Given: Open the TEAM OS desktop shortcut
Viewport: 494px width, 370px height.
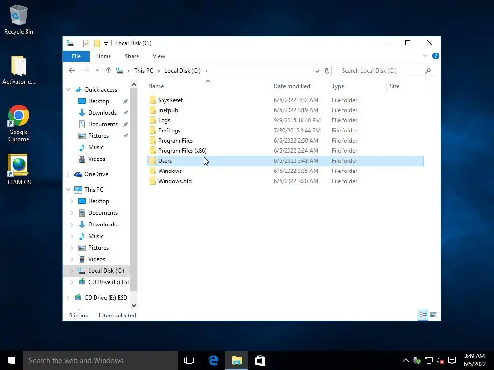Looking at the screenshot, I should (x=19, y=169).
